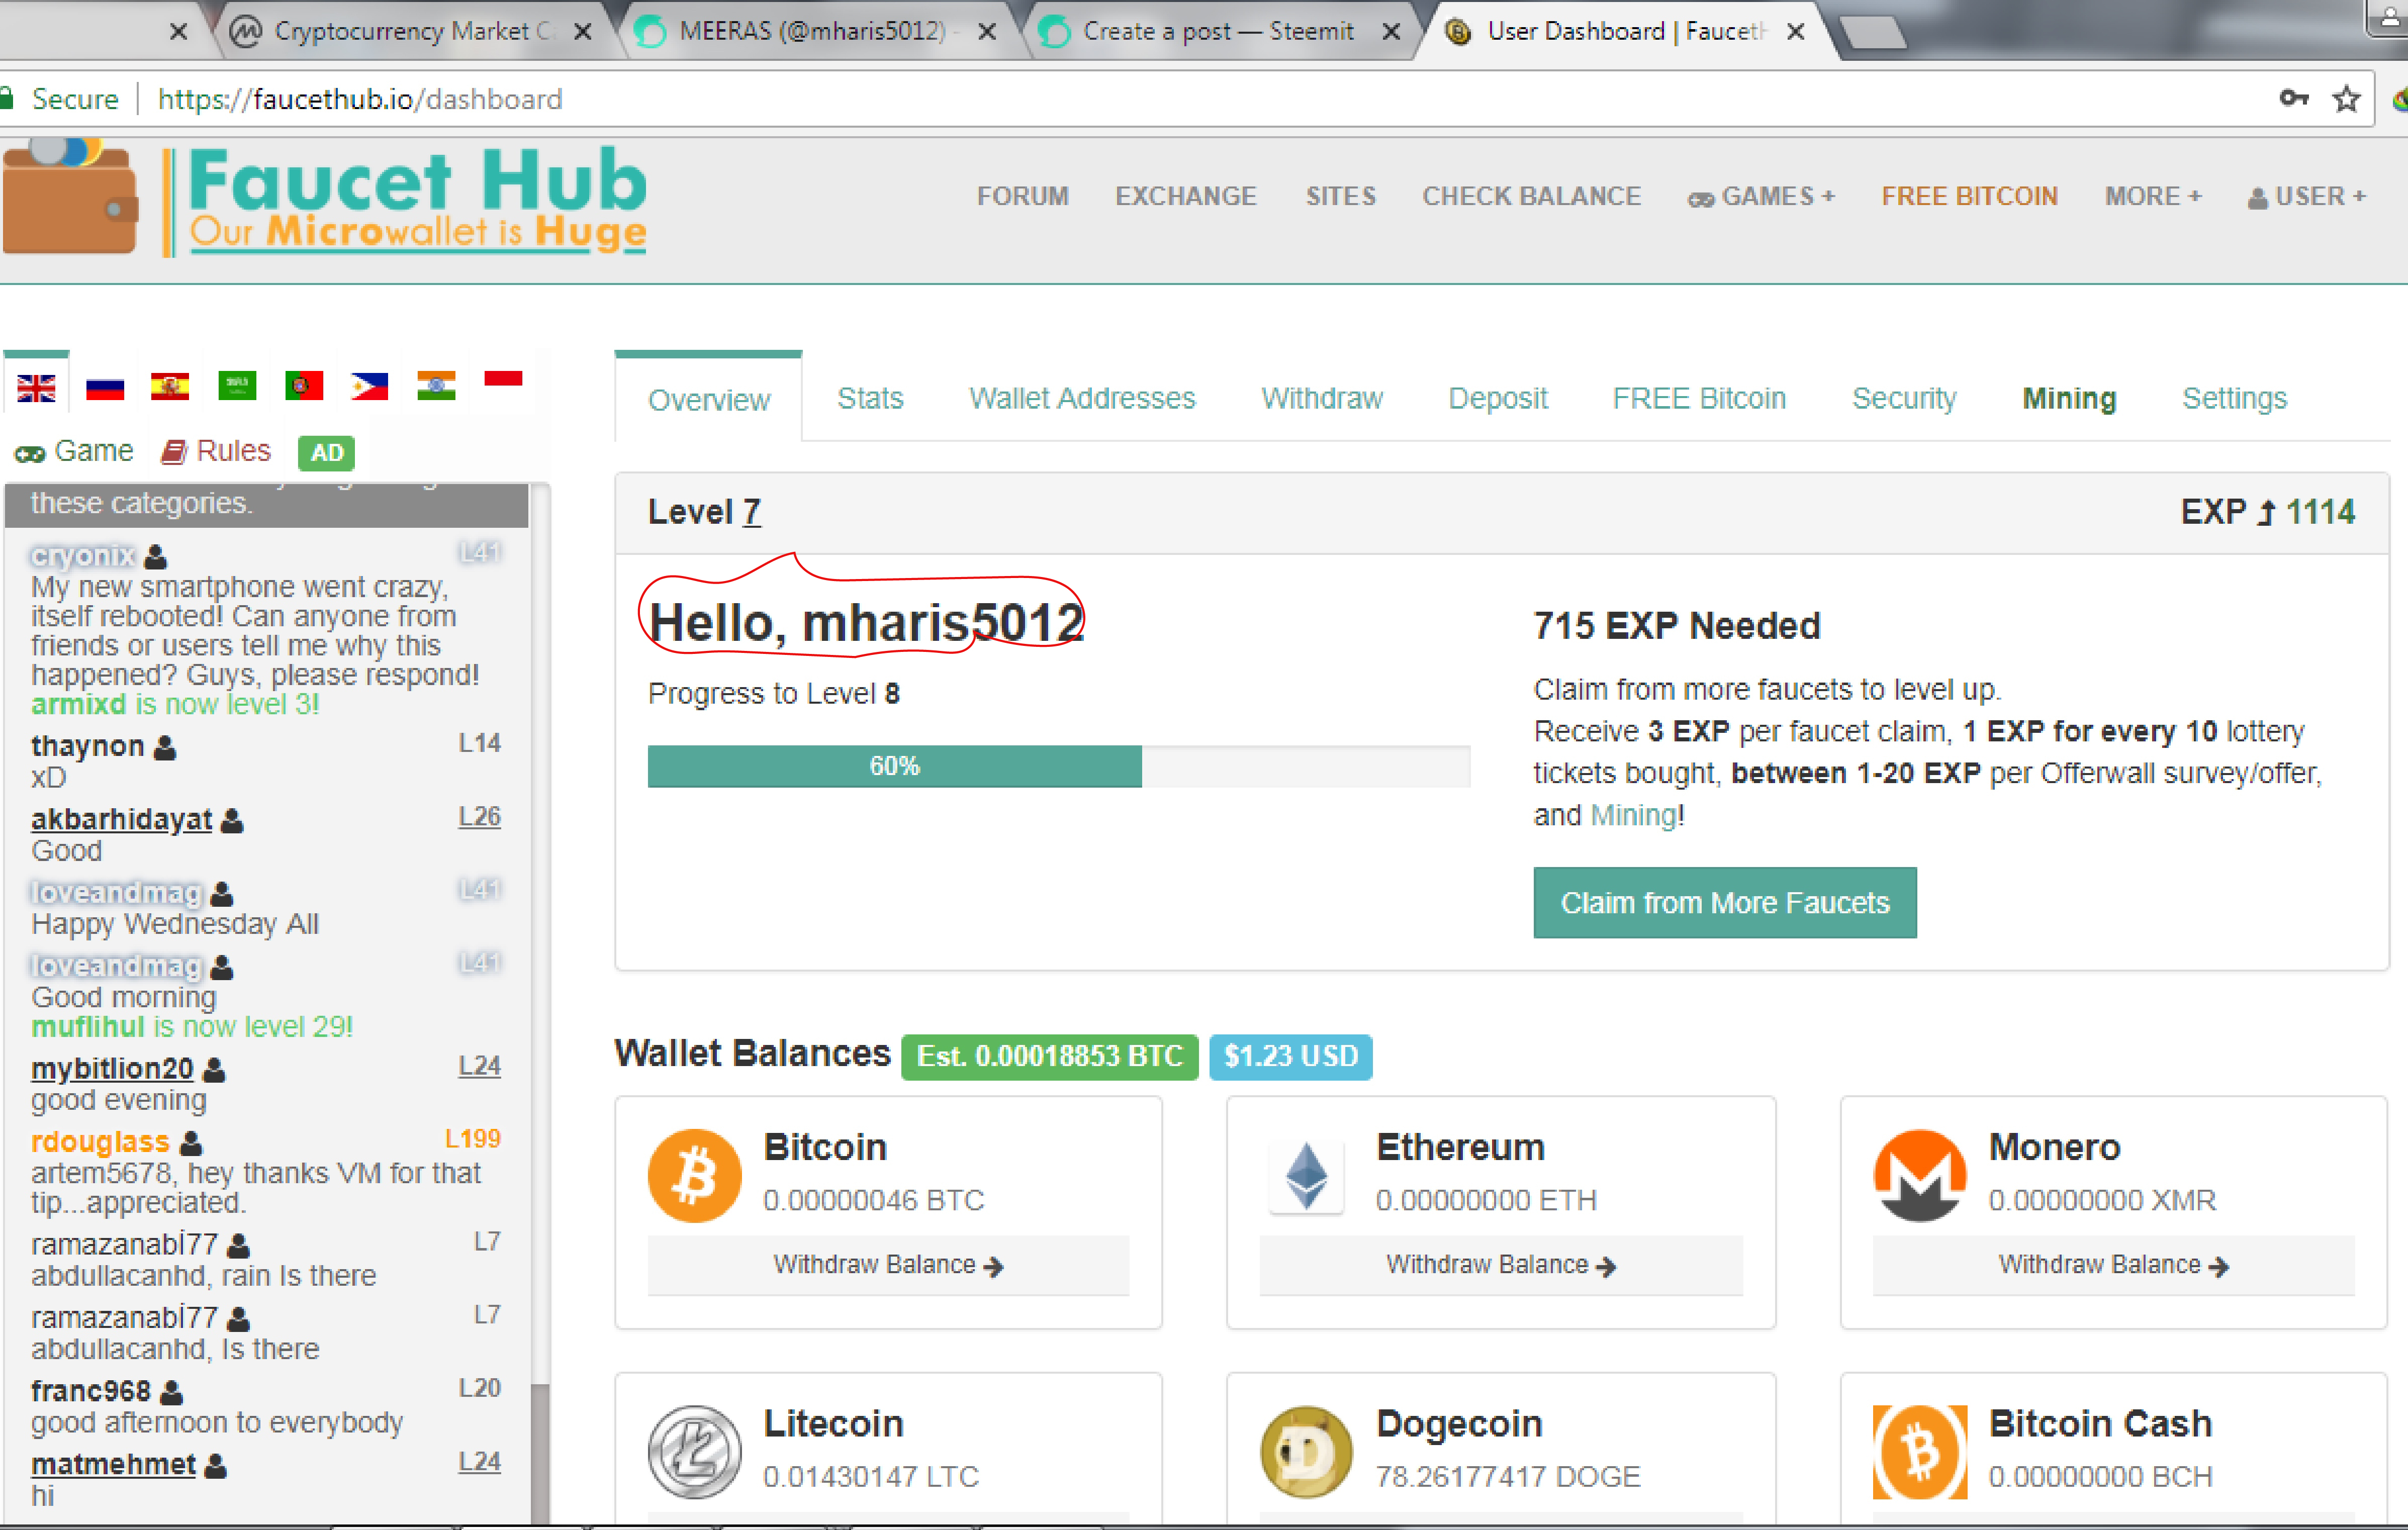
Task: Expand the GAMES + menu
Action: coord(1761,197)
